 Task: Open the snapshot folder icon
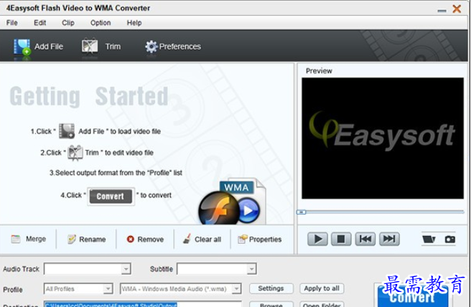(x=429, y=239)
